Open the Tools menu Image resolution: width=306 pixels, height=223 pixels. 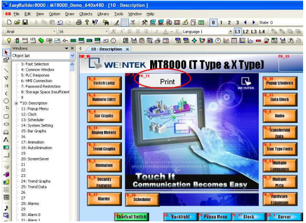(x=118, y=14)
